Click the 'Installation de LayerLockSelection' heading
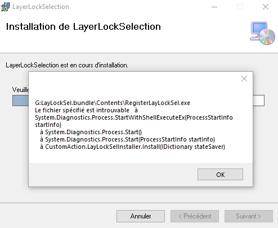The height and width of the screenshot is (228, 278). pos(83,26)
